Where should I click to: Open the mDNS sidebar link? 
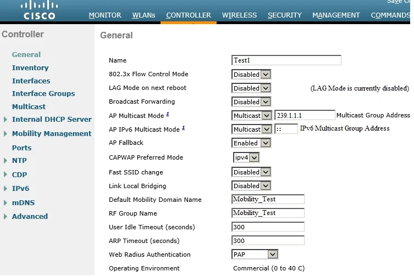coord(23,202)
